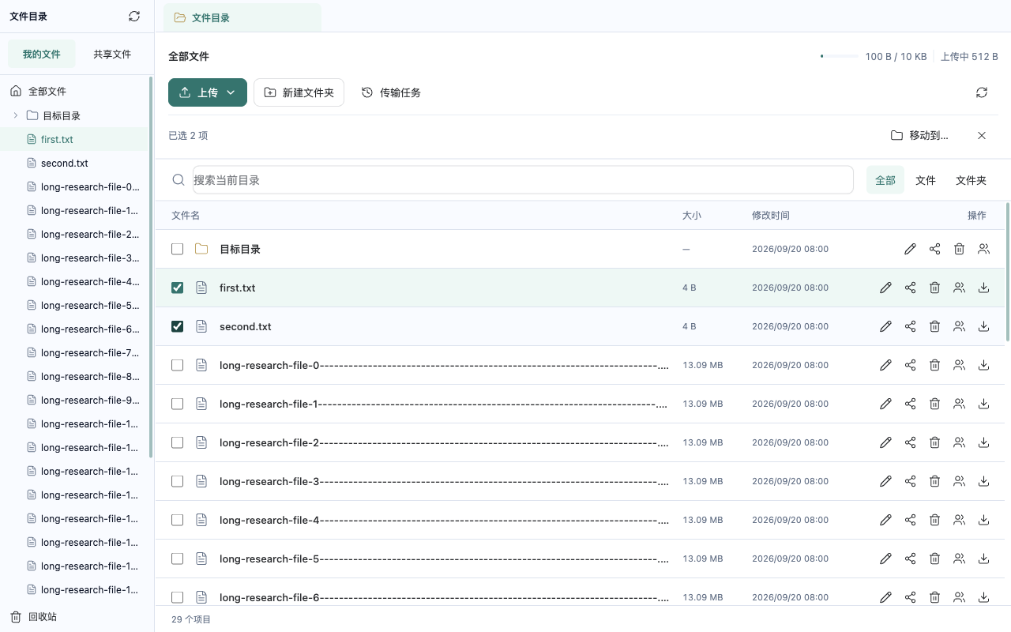The height and width of the screenshot is (632, 1011).
Task: Move selected items with 移动到...
Action: 919,135
